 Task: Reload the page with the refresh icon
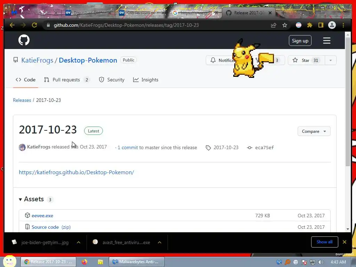pyautogui.click(x=34, y=25)
